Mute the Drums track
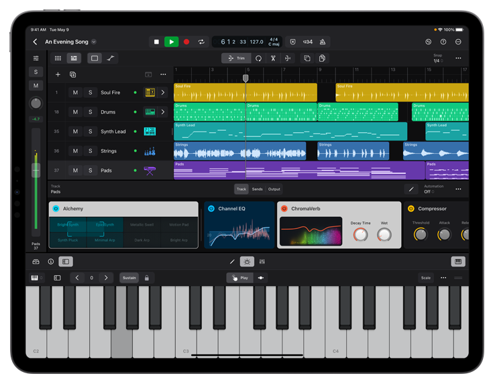 75,112
